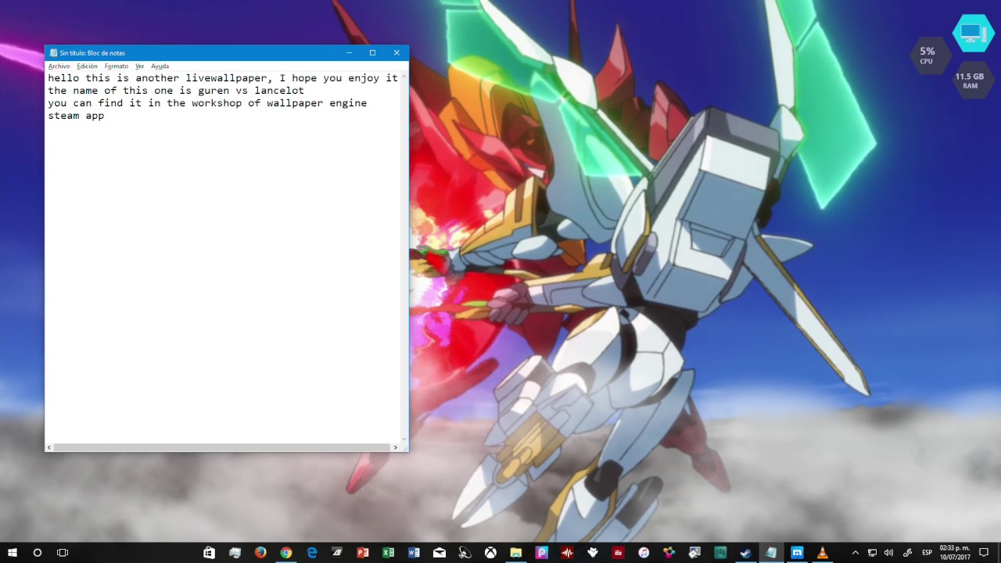1001x563 pixels.
Task: Open Task View on the taskbar
Action: pos(63,553)
